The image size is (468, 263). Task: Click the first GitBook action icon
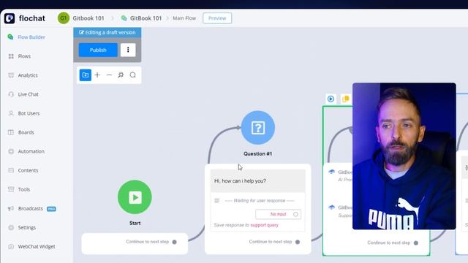point(331,172)
